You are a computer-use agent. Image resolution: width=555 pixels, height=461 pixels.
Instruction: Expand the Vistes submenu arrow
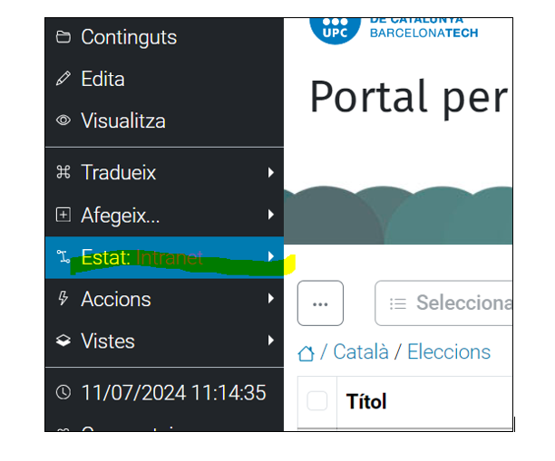[x=271, y=341]
